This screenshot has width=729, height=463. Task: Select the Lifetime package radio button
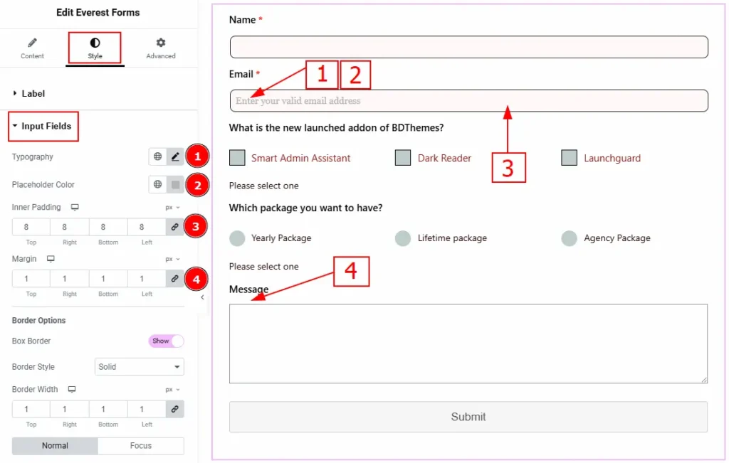pos(403,238)
